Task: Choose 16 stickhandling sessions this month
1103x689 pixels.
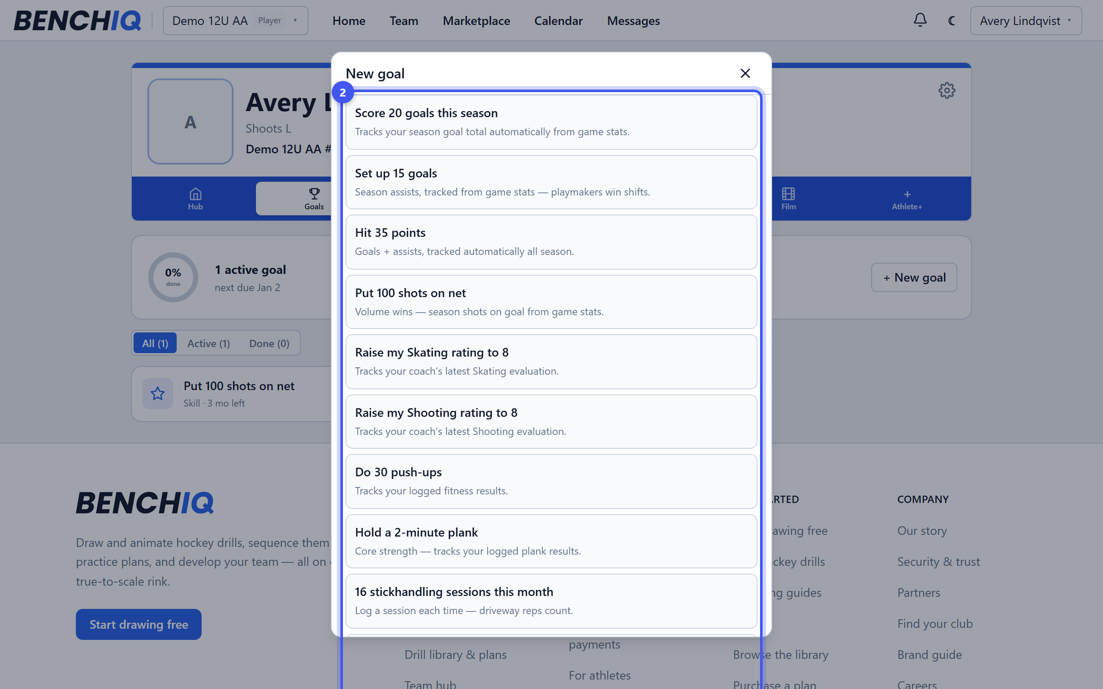Action: 551,601
